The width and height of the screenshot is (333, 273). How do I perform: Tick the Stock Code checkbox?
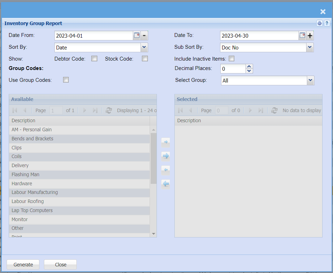pyautogui.click(x=145, y=59)
